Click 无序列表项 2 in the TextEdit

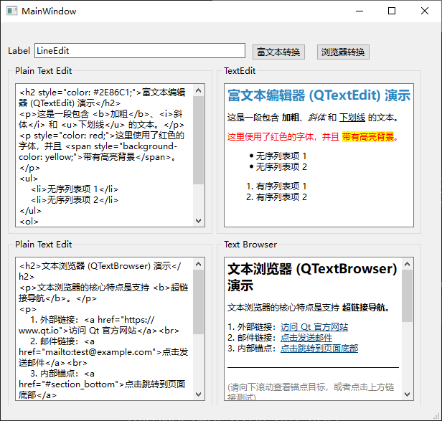[x=281, y=166]
